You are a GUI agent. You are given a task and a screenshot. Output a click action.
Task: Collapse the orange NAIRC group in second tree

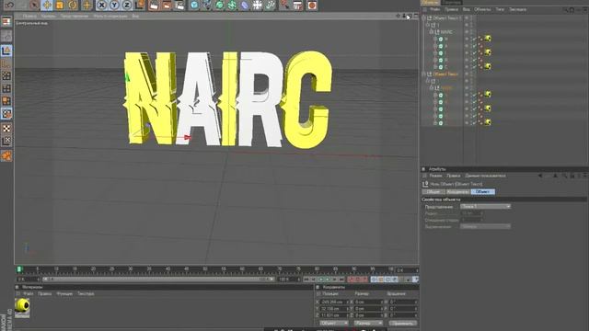(432, 88)
